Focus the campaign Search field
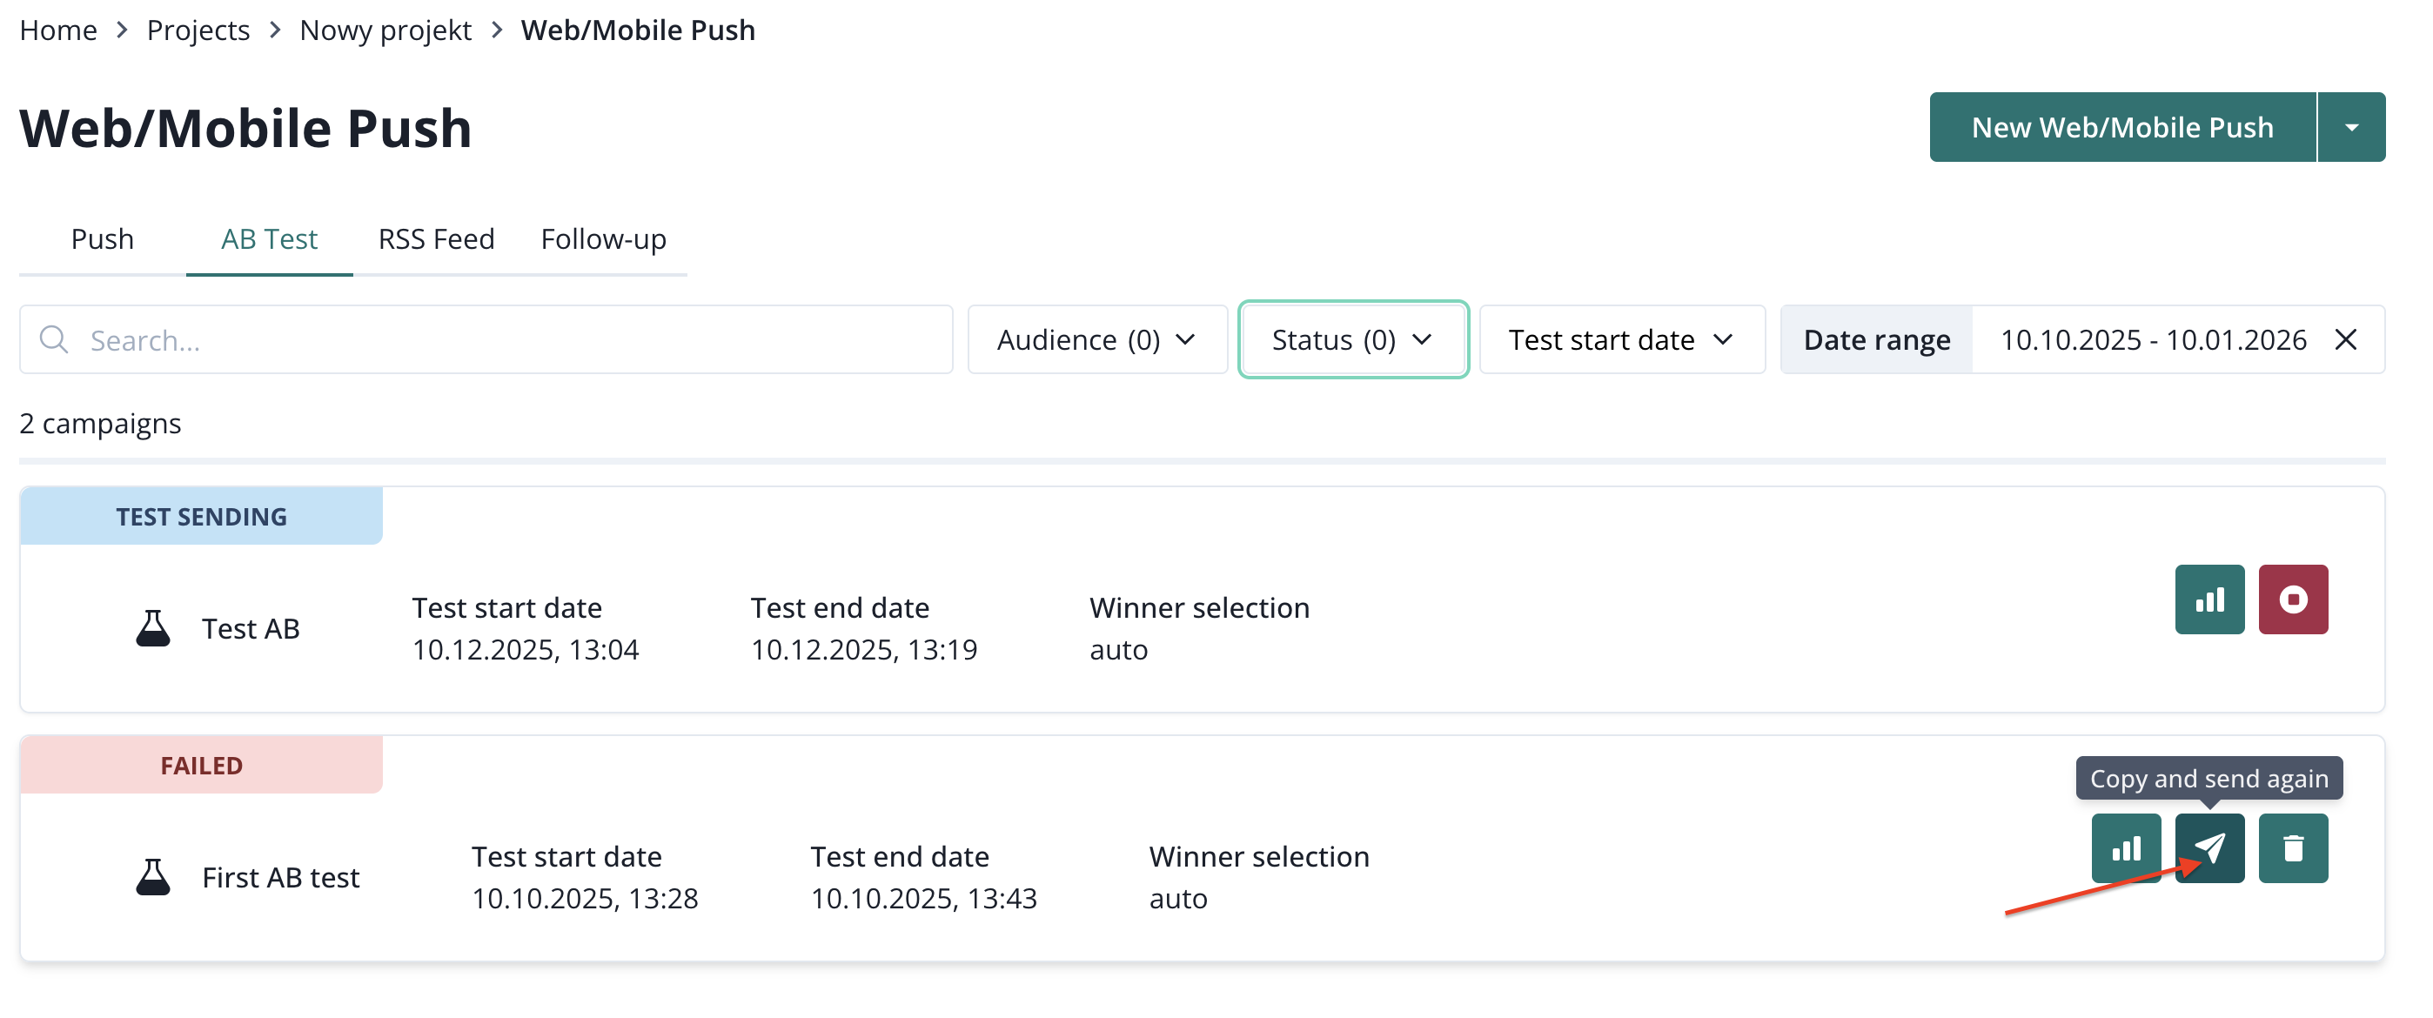Screen dimensions: 2433x1018 click(510, 339)
